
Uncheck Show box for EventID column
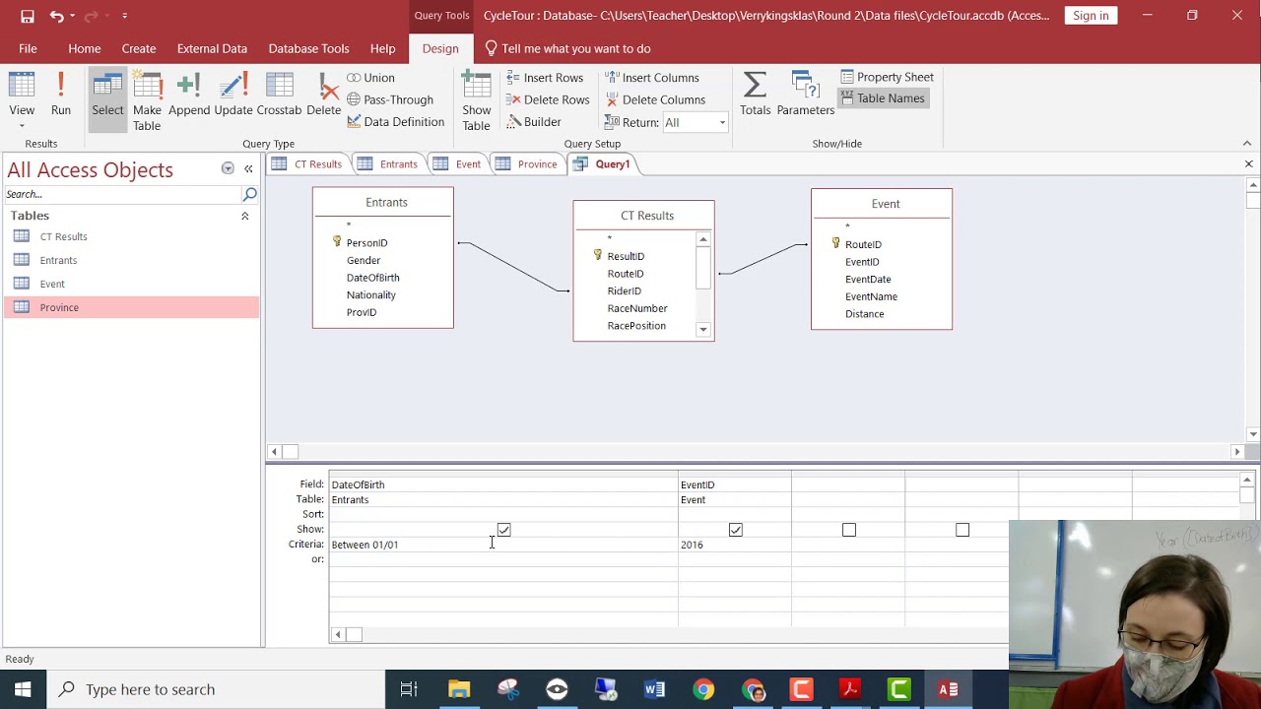tap(735, 530)
